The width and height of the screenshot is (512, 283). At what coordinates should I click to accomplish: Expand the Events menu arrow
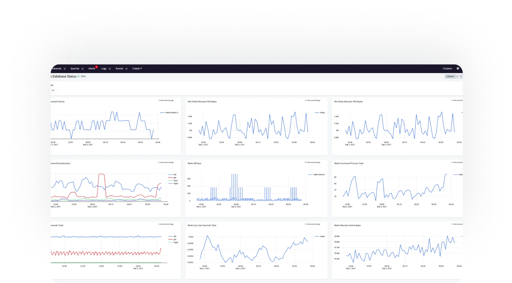tap(126, 69)
